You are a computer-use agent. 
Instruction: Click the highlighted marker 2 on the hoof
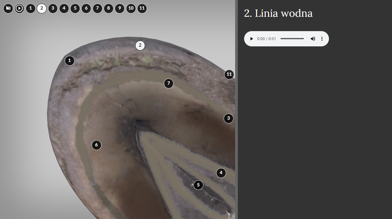(x=140, y=45)
